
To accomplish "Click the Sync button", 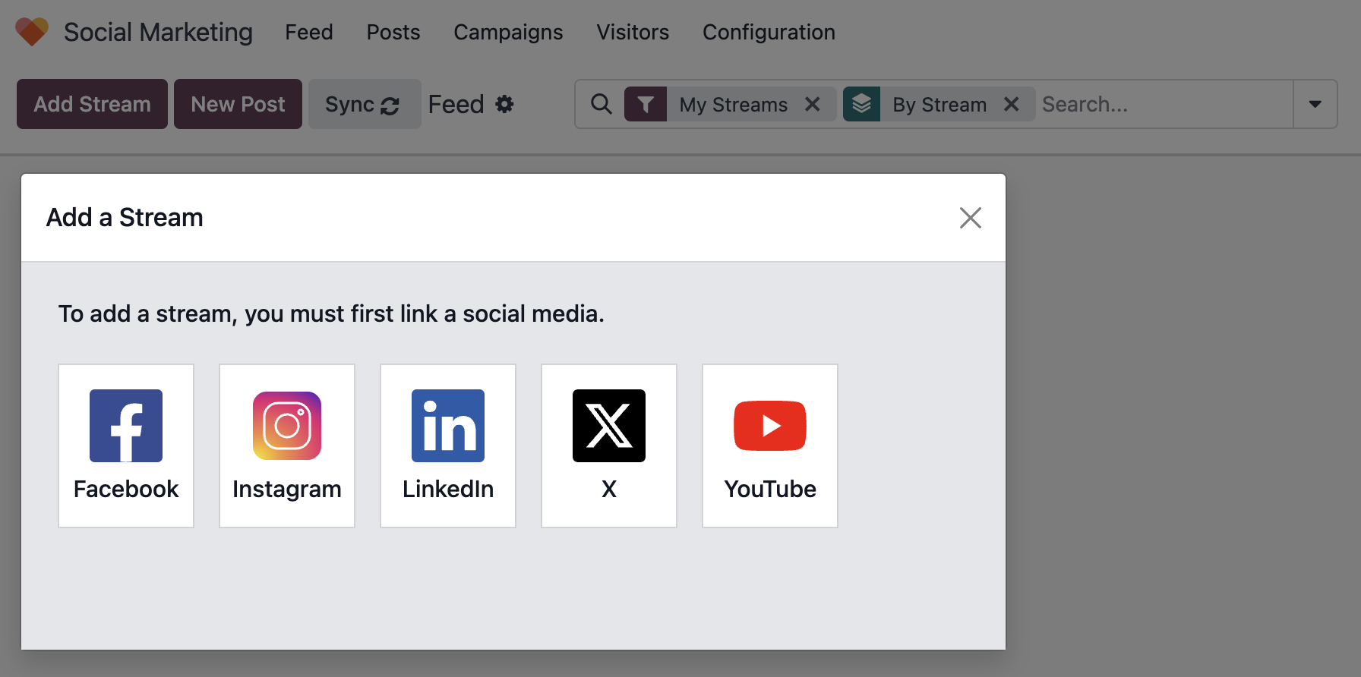I will click(x=365, y=104).
